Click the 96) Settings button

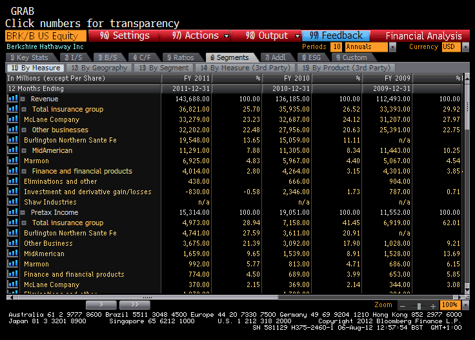(124, 35)
